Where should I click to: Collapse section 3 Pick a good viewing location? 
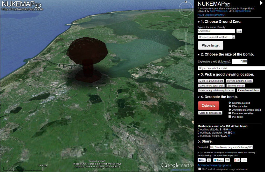coord(199,75)
